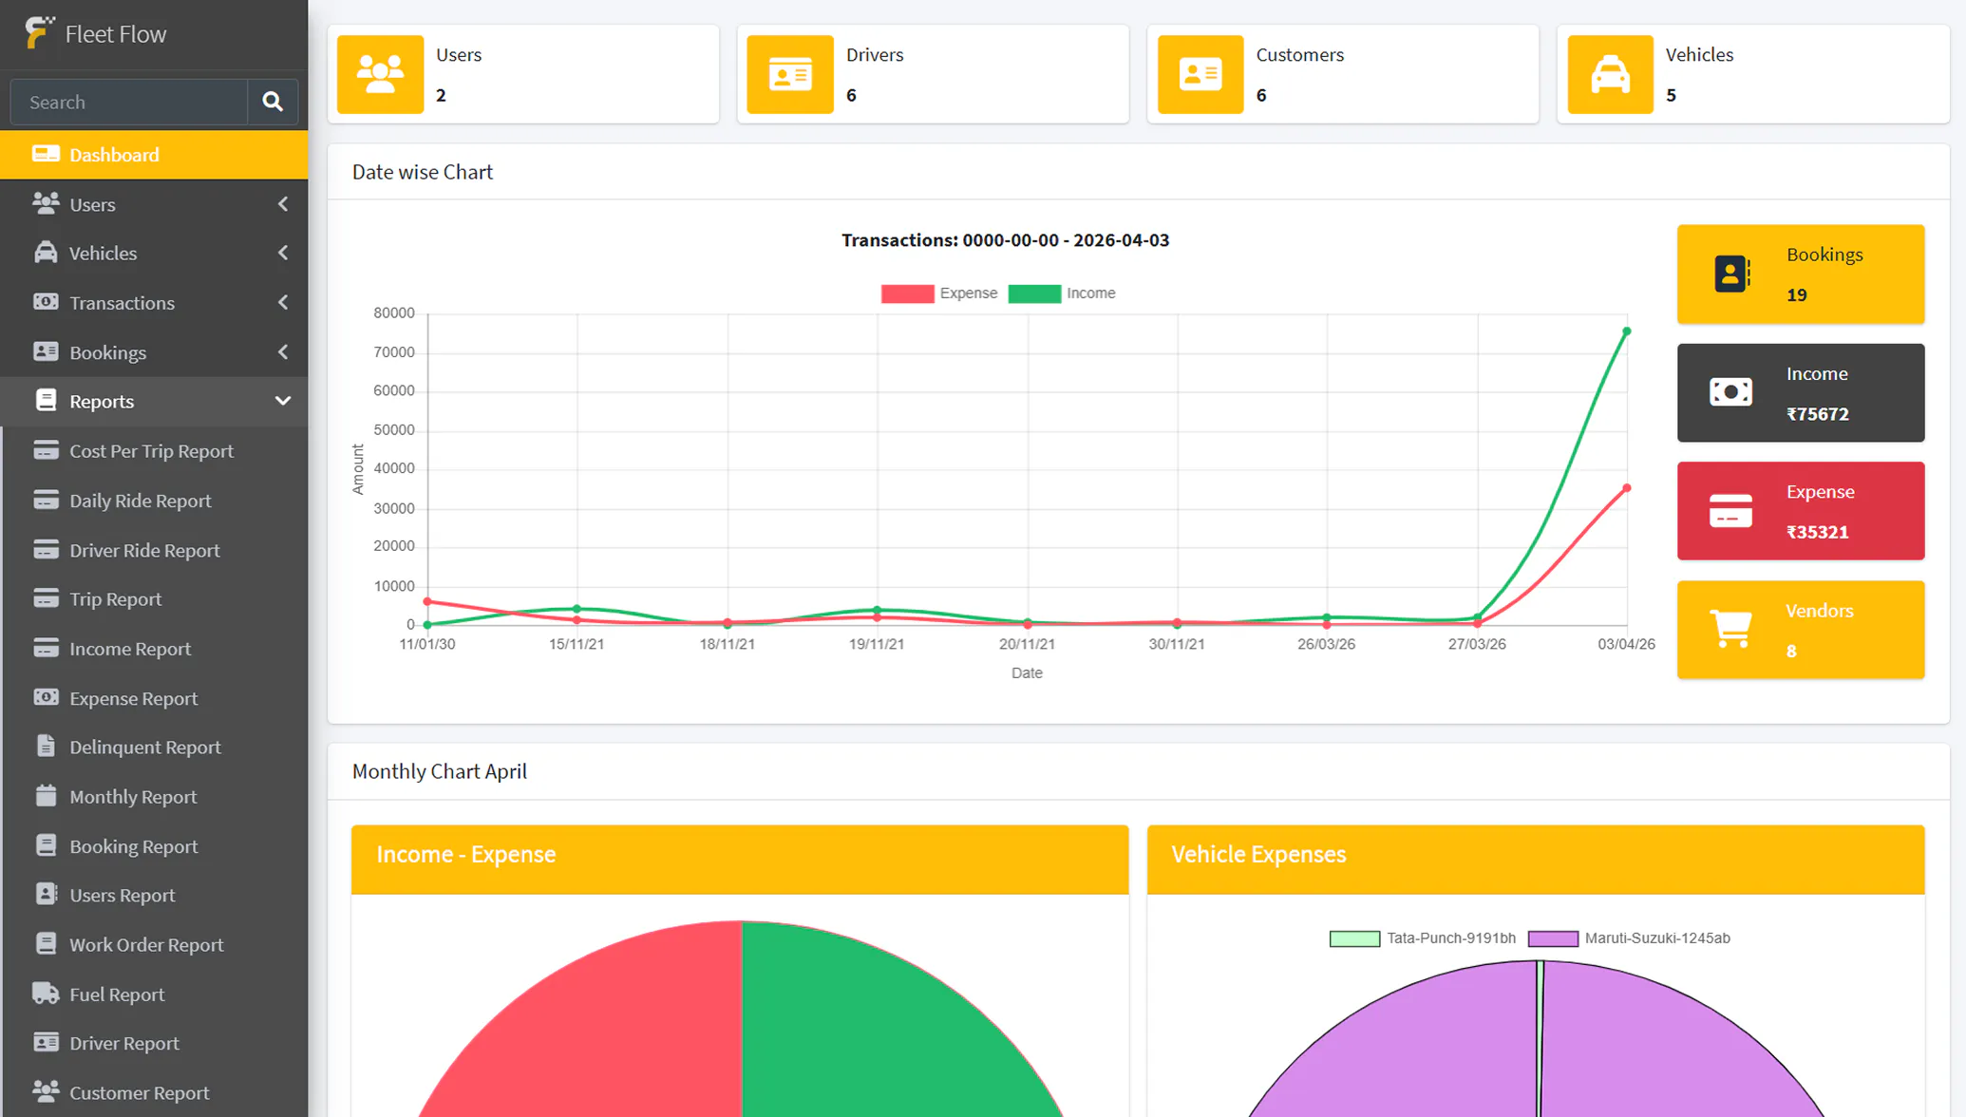Toggle the Income series in chart legend
This screenshot has width=1966, height=1117.
point(1062,293)
